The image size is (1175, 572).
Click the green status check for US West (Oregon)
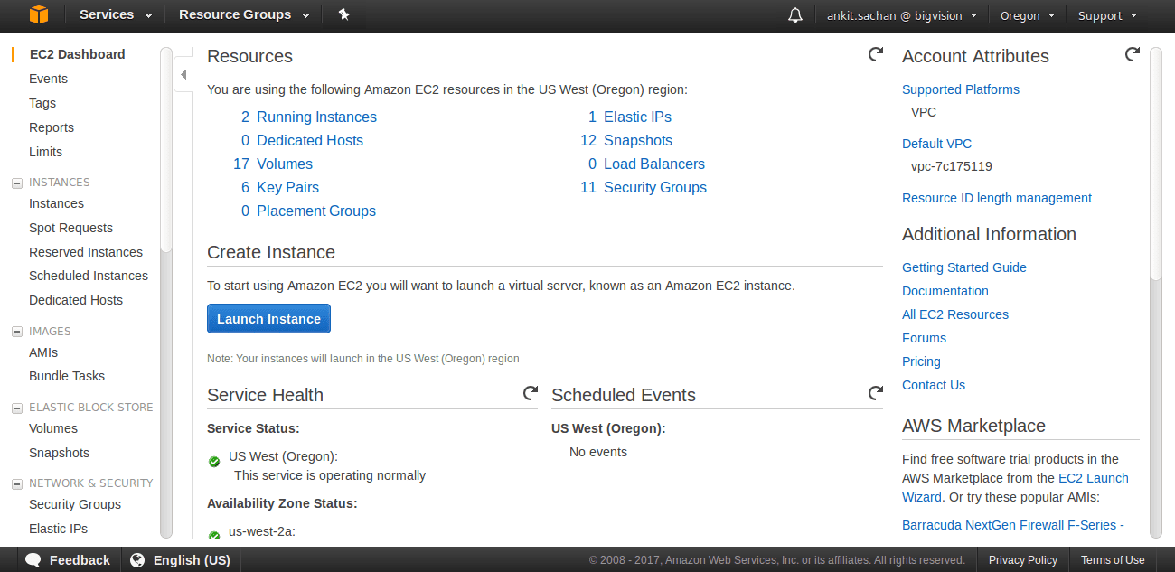(214, 462)
